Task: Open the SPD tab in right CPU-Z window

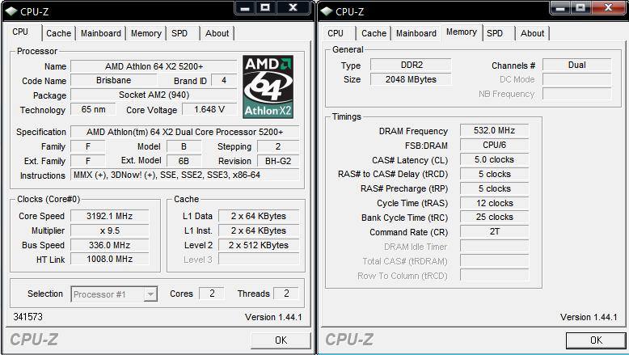Action: coord(495,33)
